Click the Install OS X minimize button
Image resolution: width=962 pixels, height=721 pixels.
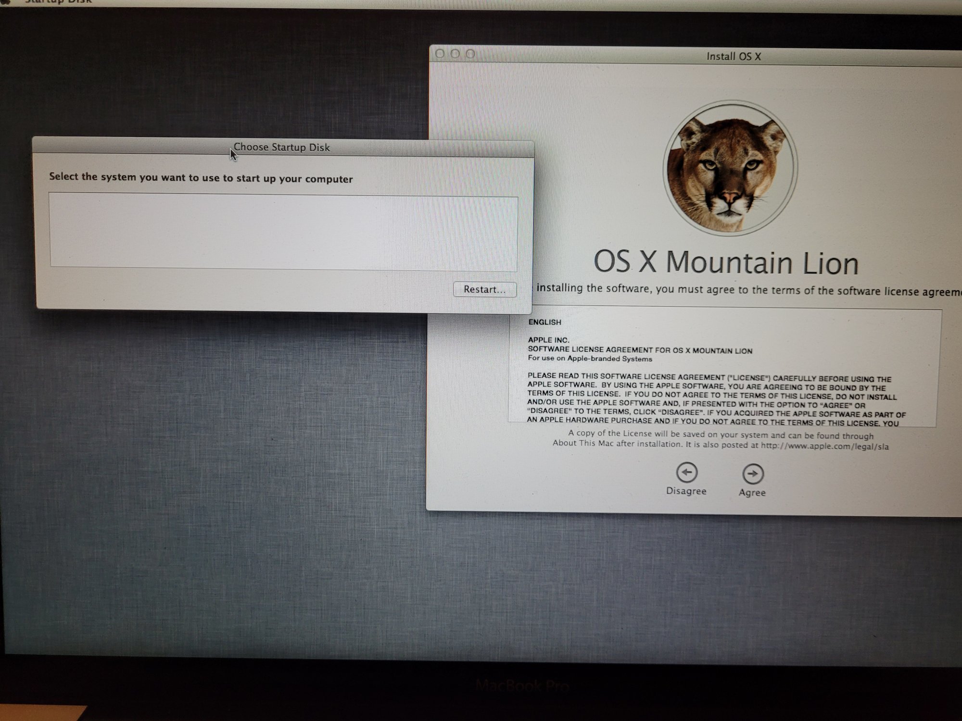pos(455,54)
